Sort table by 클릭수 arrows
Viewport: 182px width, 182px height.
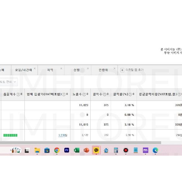[108, 94]
